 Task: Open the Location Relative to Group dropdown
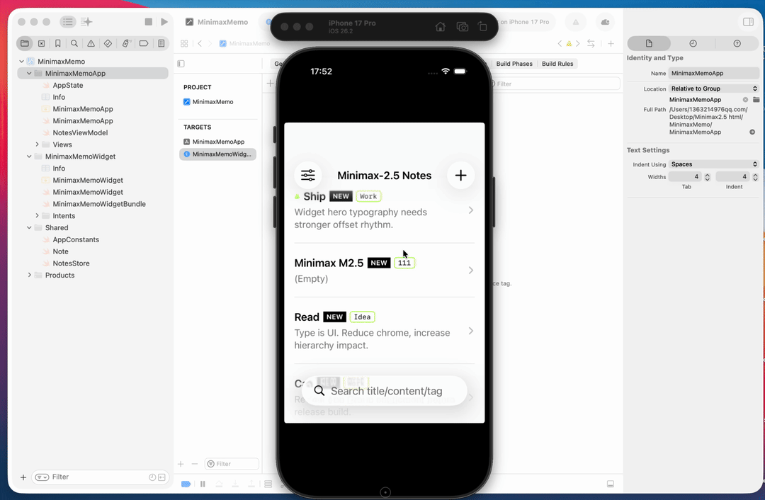pyautogui.click(x=713, y=89)
